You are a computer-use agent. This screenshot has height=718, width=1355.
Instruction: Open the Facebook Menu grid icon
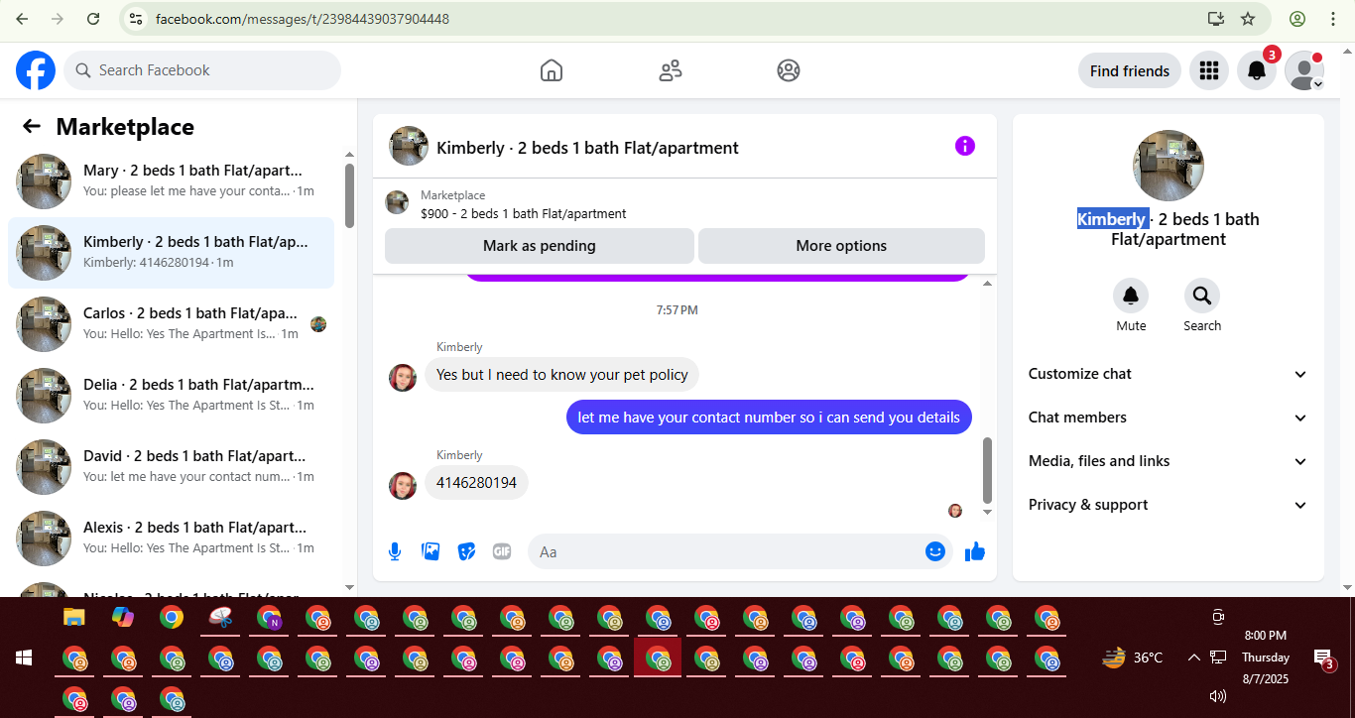point(1208,70)
